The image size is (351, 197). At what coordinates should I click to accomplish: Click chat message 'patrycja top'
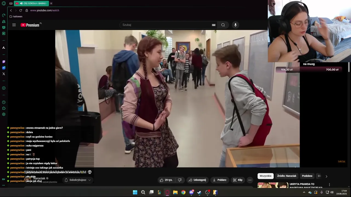pyautogui.click(x=33, y=159)
